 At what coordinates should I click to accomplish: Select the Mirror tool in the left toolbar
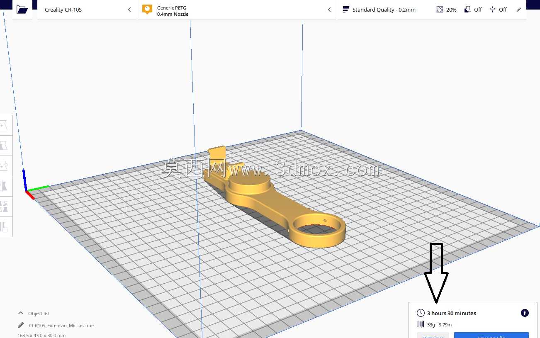pos(4,185)
